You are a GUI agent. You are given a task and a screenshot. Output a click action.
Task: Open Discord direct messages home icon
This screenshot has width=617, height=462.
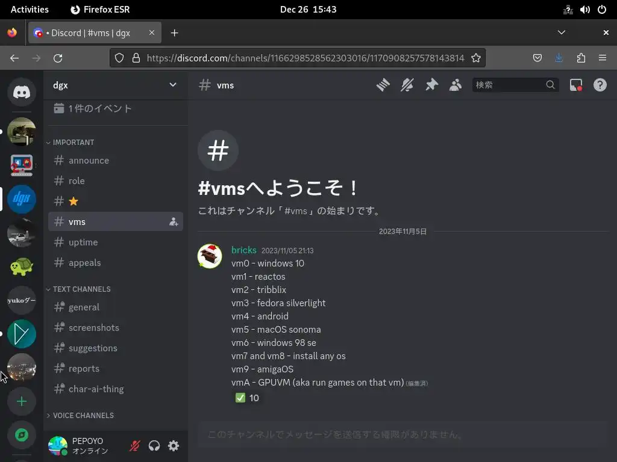click(22, 92)
